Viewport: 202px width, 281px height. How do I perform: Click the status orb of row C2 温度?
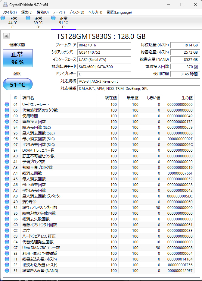tap(7, 230)
